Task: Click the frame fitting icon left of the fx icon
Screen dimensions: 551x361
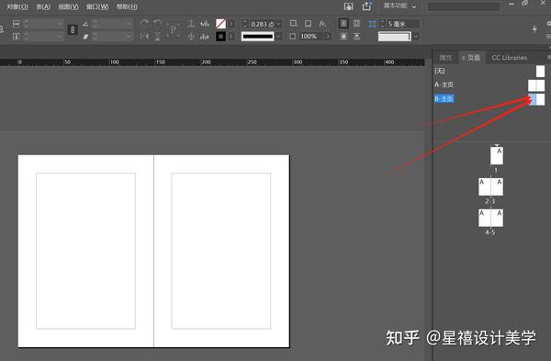Action: pos(294,24)
